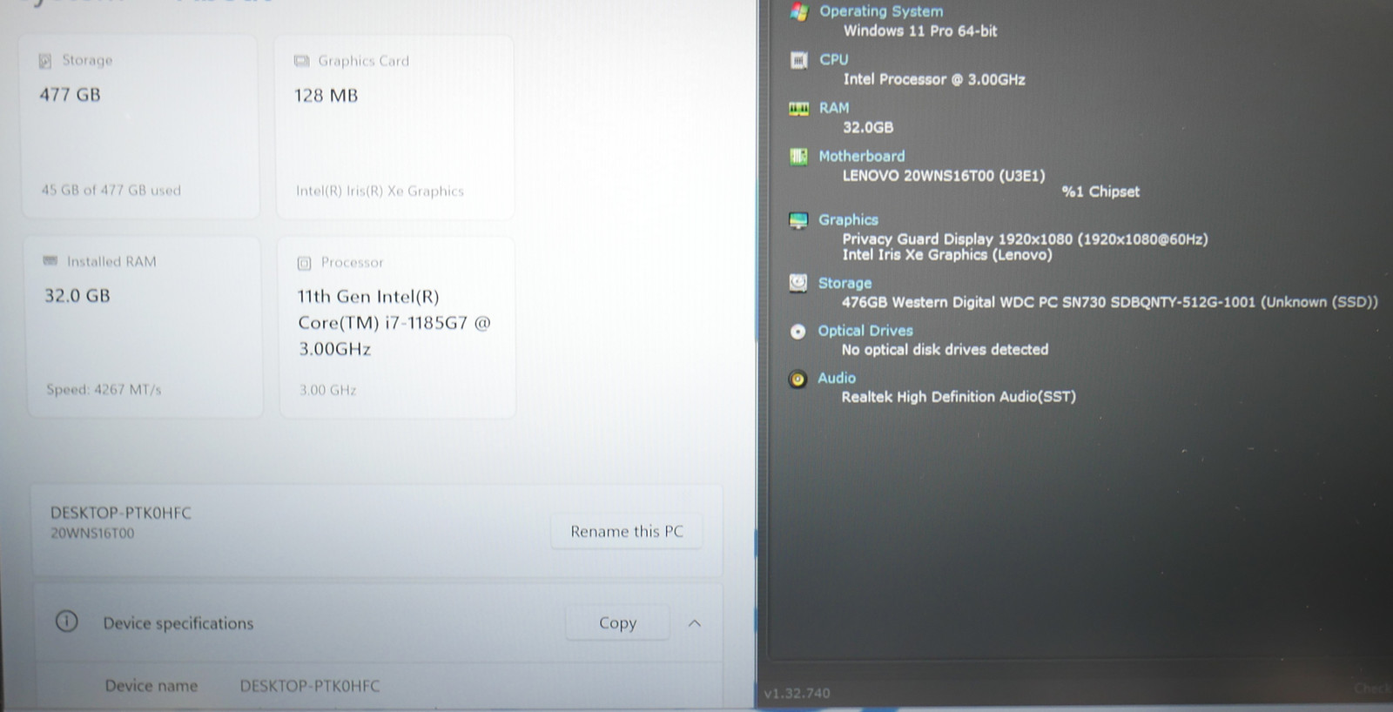Click the RAM module icon in Speccy

(798, 109)
